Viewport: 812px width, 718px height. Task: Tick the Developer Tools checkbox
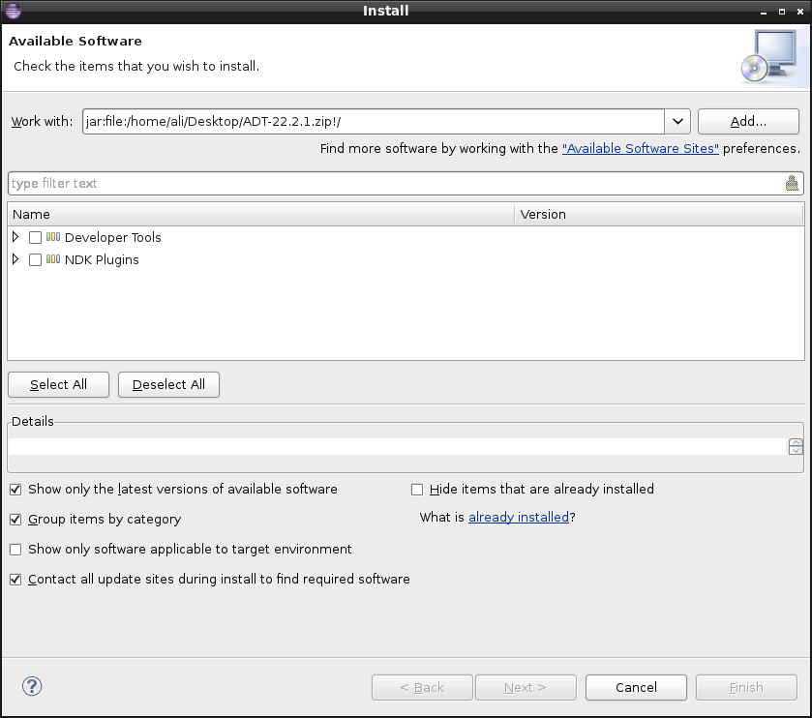pos(36,237)
